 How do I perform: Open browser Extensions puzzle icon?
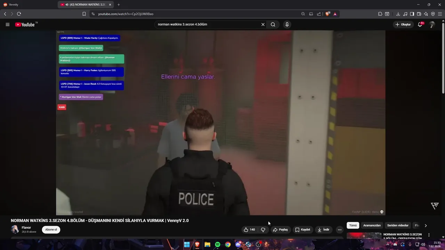click(380, 14)
